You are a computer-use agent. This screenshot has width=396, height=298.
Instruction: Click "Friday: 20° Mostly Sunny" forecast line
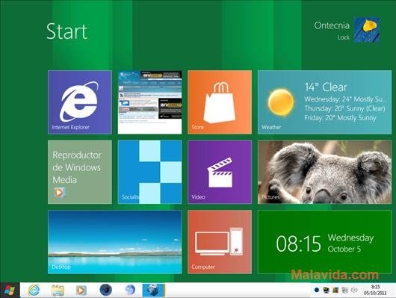tap(340, 118)
